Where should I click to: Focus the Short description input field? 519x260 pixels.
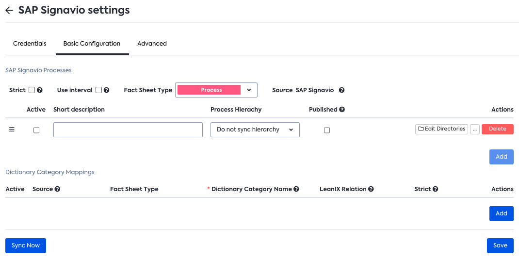128,130
